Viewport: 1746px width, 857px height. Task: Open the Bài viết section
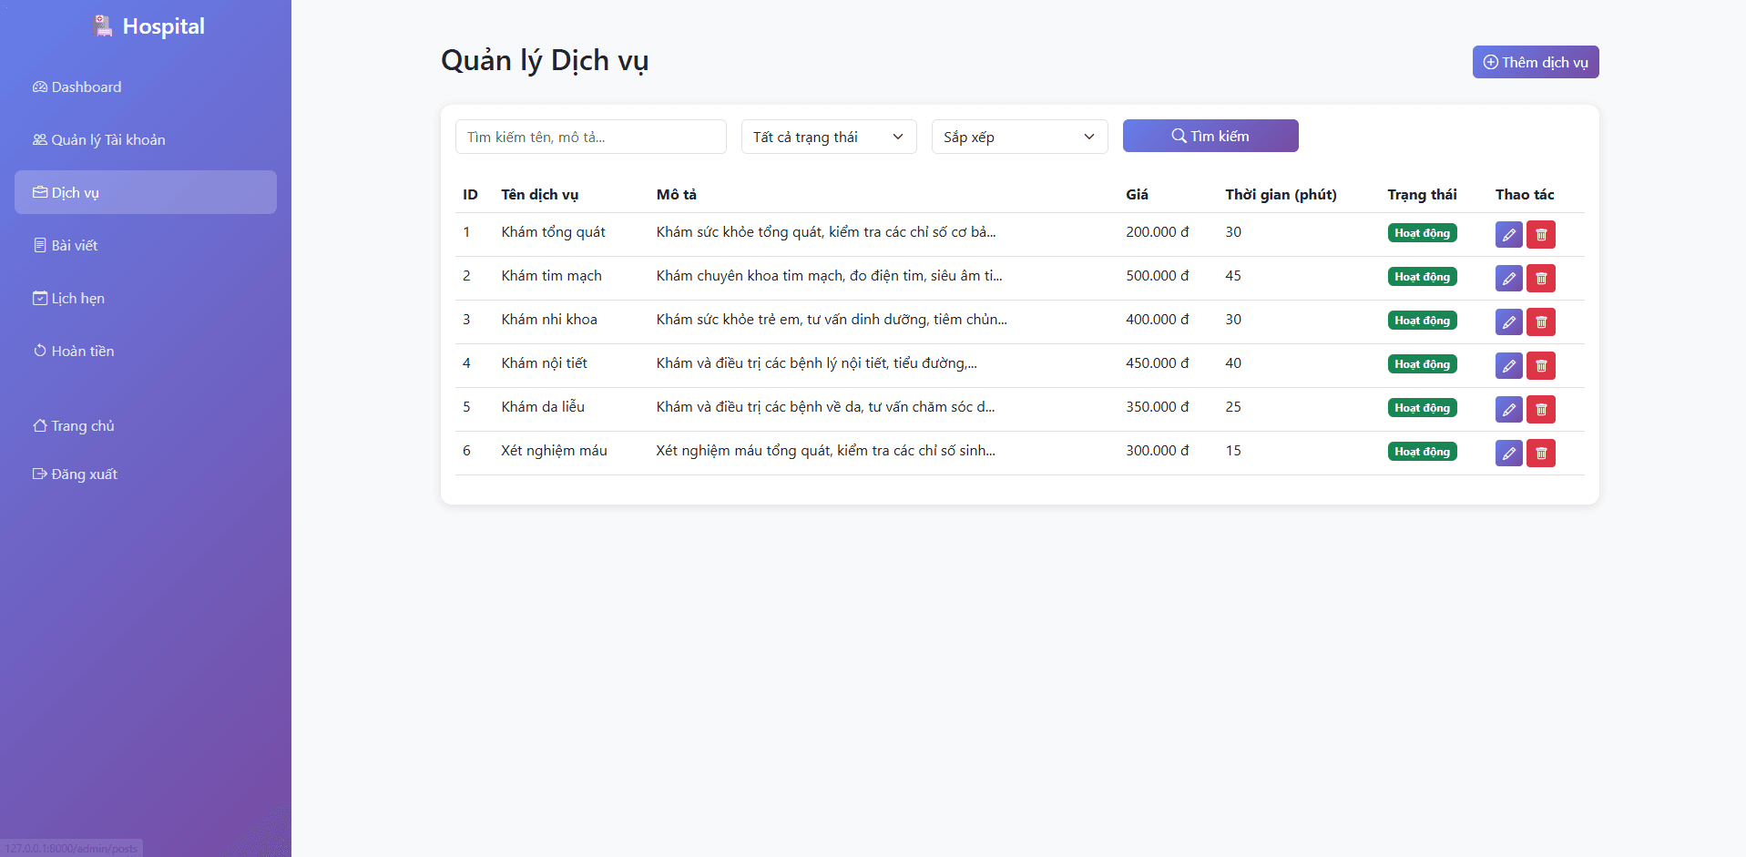[x=146, y=246]
